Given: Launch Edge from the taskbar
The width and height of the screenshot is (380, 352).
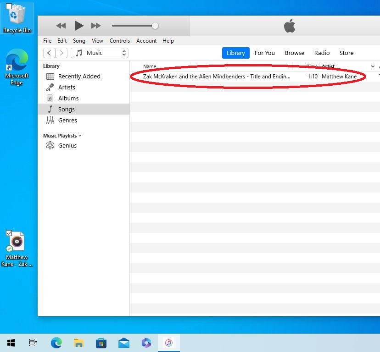Looking at the screenshot, I should pyautogui.click(x=56, y=343).
